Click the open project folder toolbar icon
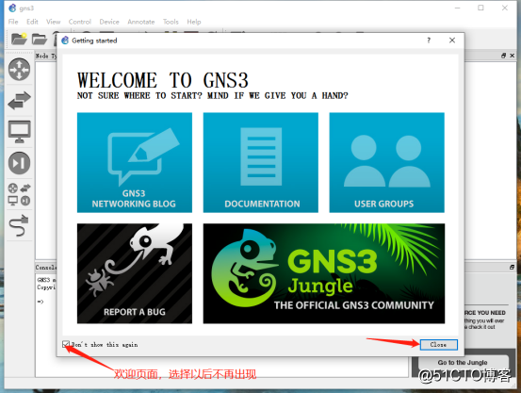This screenshot has height=393, width=521. [40, 39]
